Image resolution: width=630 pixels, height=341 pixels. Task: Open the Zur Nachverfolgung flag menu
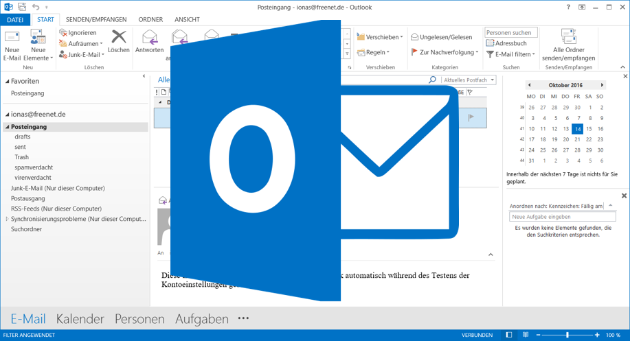445,52
